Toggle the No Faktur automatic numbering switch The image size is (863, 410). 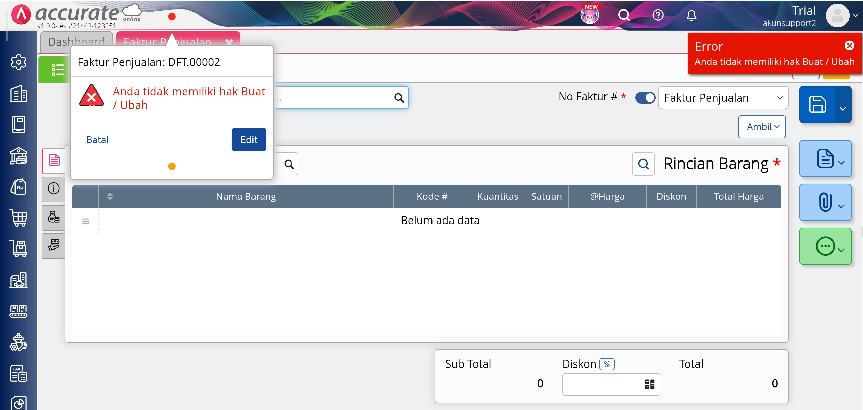[645, 98]
